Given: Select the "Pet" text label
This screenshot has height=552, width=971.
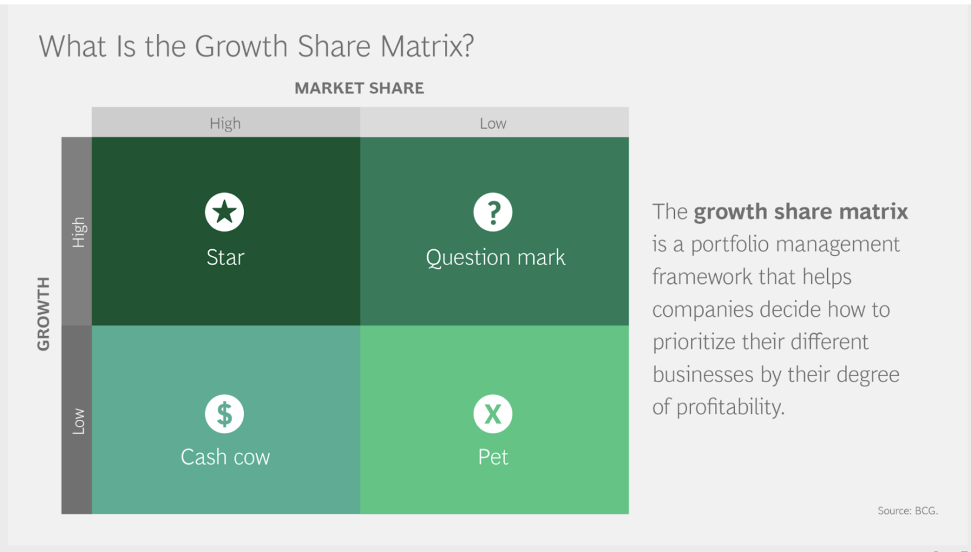Looking at the screenshot, I should click(x=493, y=457).
